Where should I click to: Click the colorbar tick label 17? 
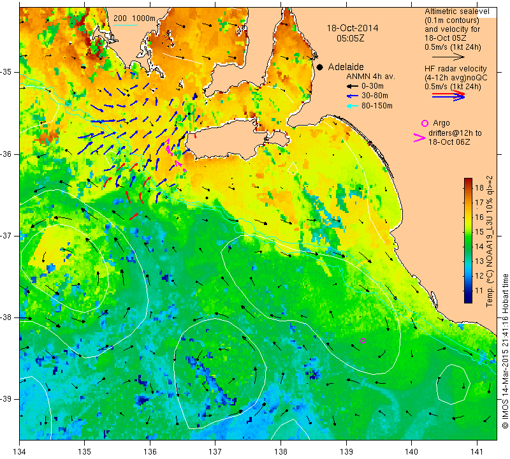tap(479, 202)
